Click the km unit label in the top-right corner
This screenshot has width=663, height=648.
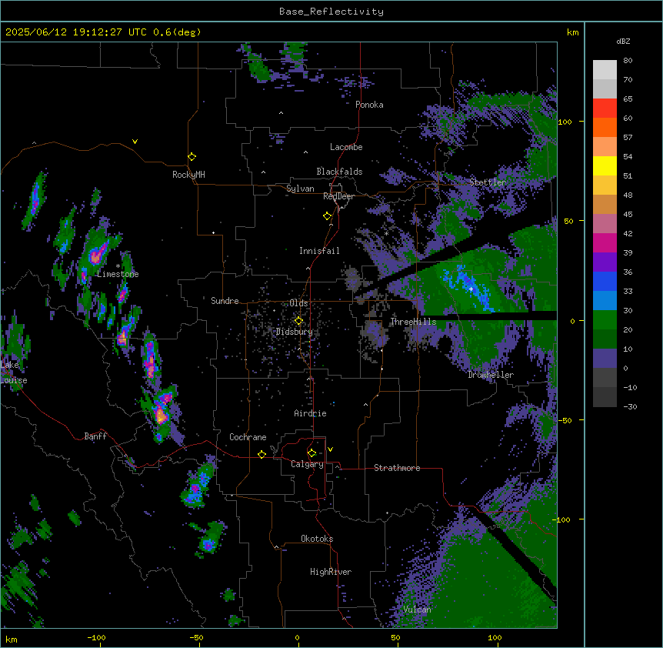573,32
